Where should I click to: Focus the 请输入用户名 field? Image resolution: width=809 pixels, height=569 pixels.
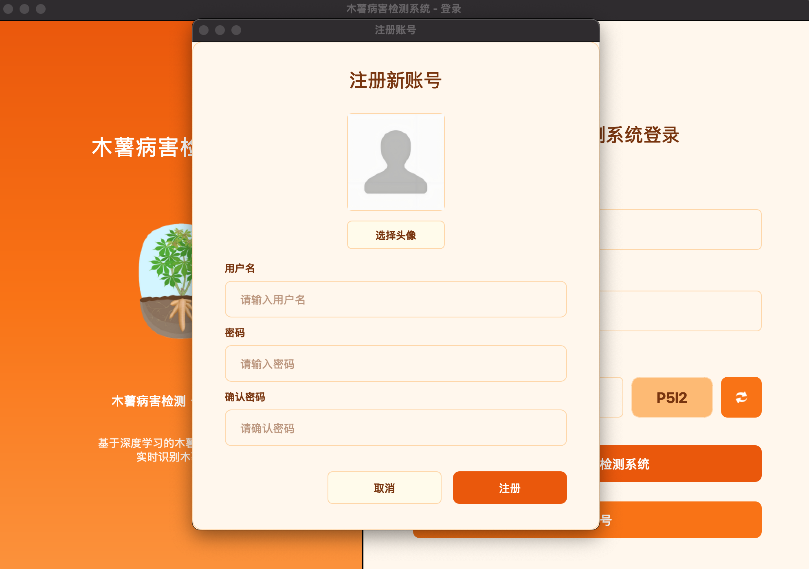[396, 299]
